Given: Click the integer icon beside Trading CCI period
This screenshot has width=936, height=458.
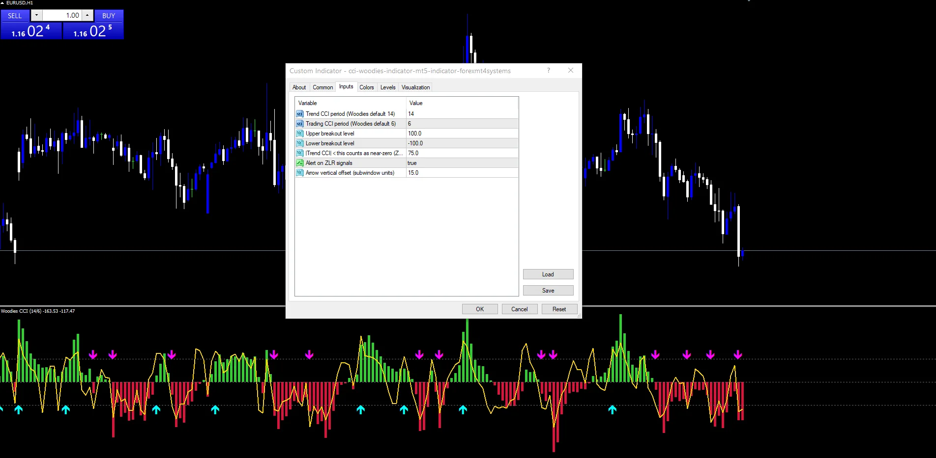Looking at the screenshot, I should [299, 124].
